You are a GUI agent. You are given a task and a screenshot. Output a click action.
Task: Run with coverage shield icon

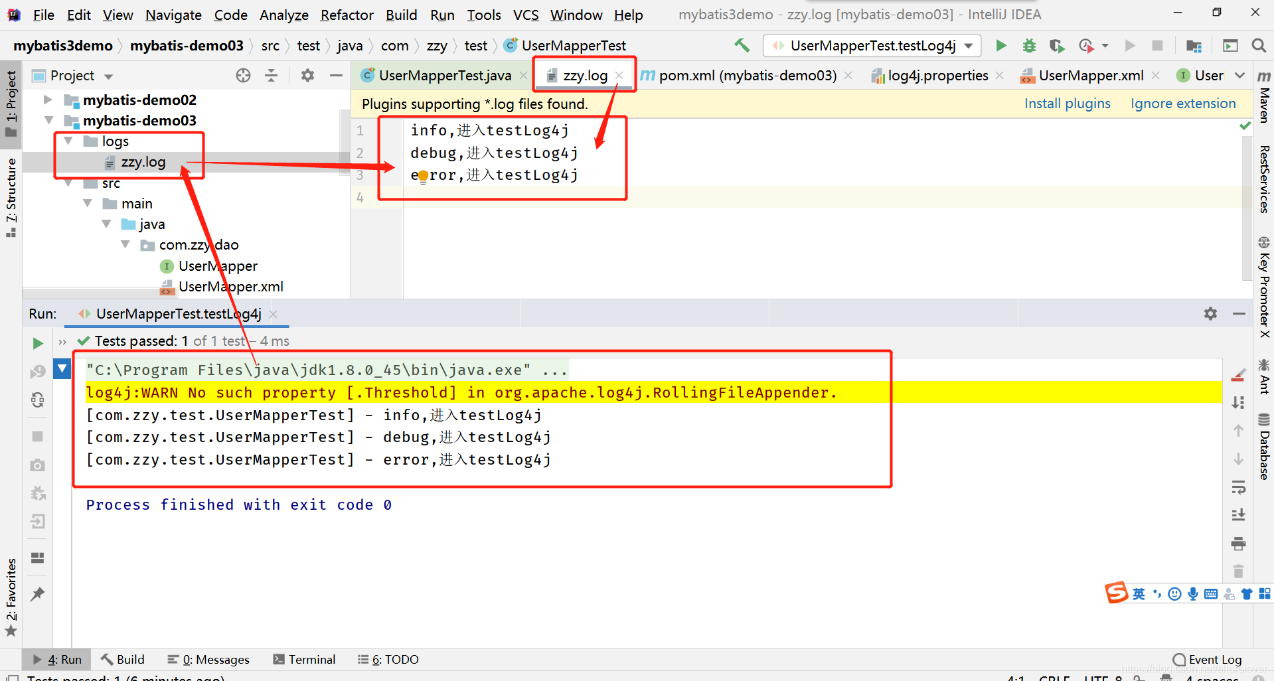tap(1057, 45)
